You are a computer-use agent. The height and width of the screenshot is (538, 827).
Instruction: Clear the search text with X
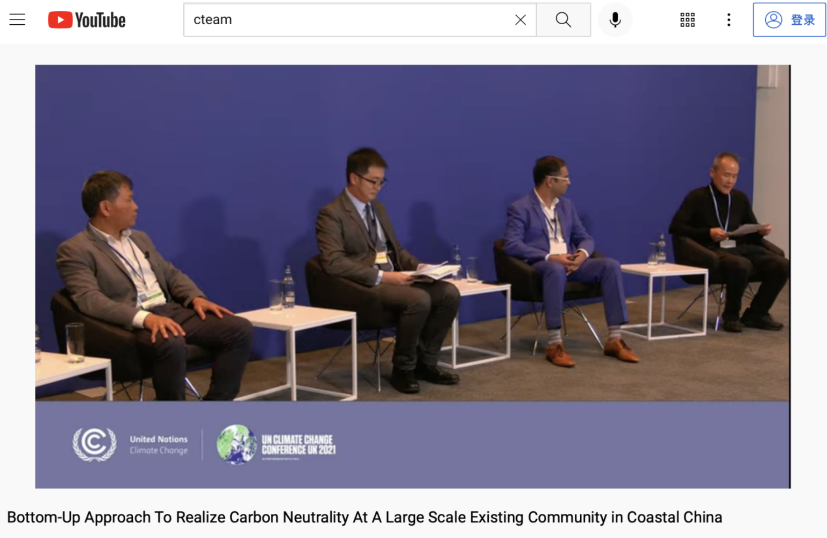point(520,20)
